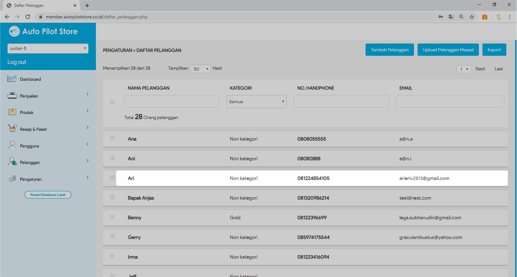Tick the checkbox for customer Ana
This screenshot has width=517, height=277.
(x=112, y=138)
